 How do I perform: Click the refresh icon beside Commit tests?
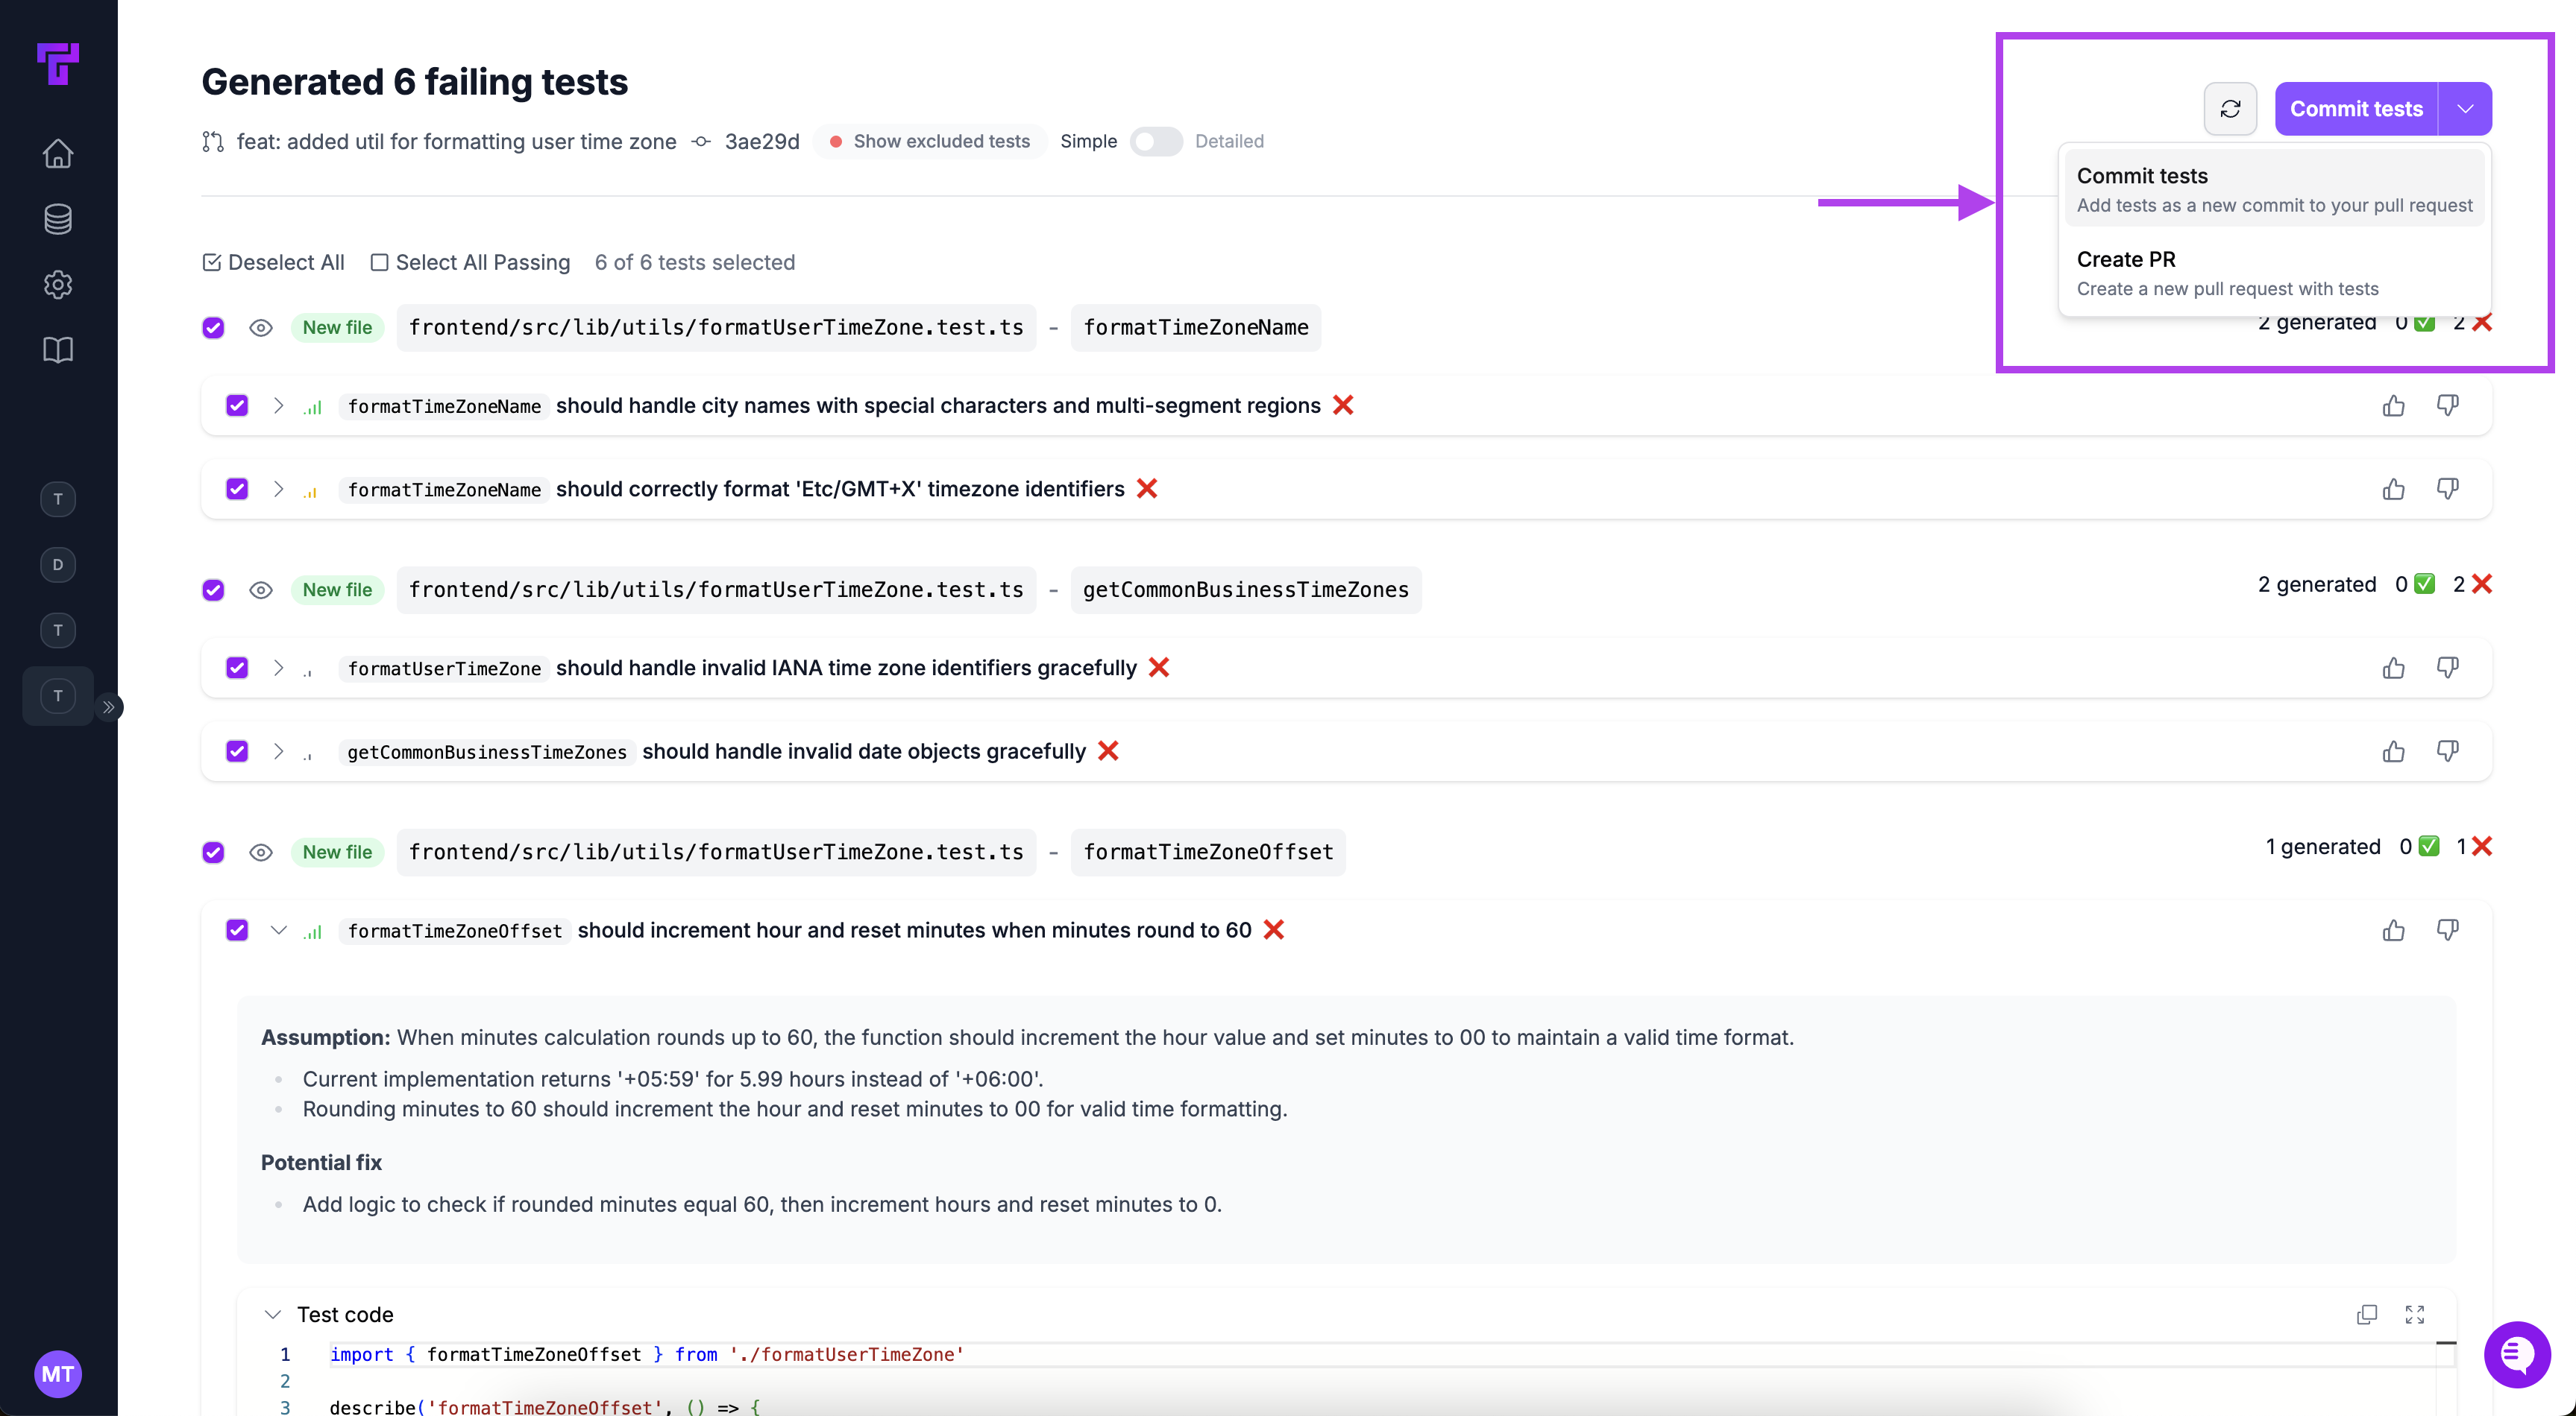[x=2230, y=109]
